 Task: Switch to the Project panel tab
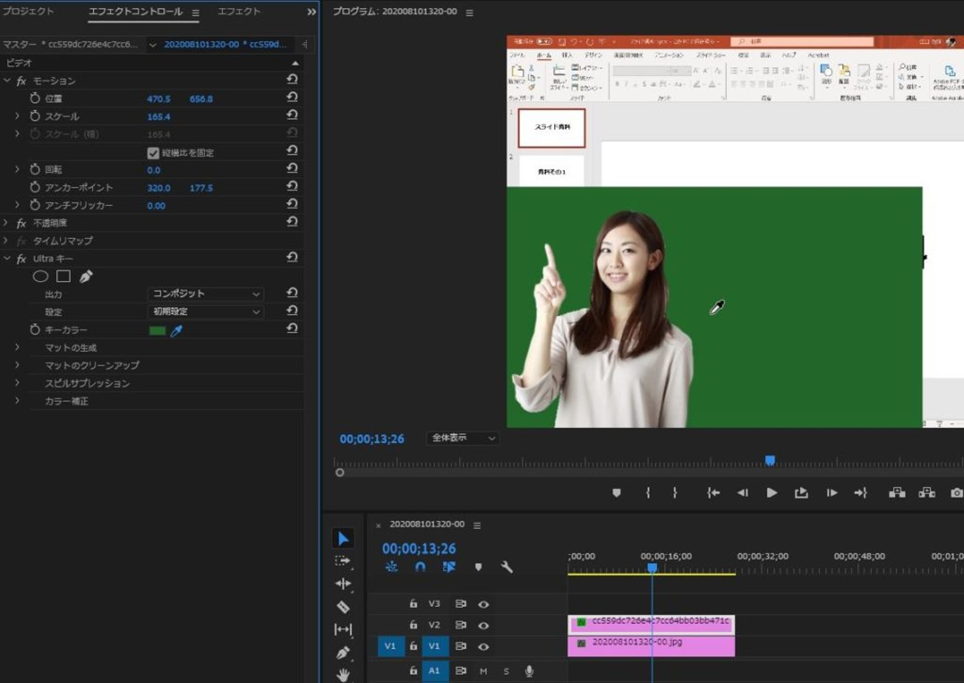[28, 11]
